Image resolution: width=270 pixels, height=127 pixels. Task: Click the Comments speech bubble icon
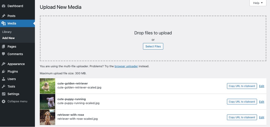[x=3, y=54]
